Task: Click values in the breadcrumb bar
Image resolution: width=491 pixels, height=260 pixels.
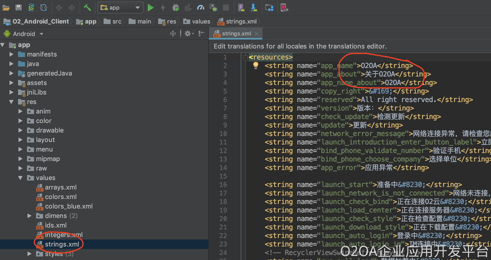Action: pos(201,22)
